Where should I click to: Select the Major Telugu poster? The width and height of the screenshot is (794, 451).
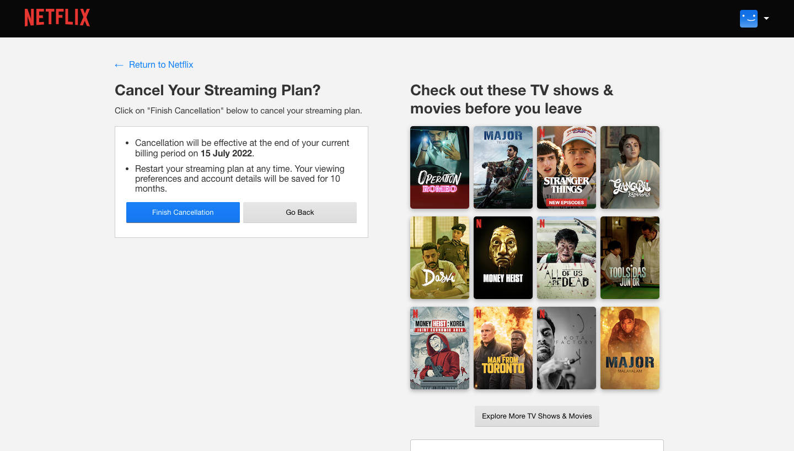(503, 167)
